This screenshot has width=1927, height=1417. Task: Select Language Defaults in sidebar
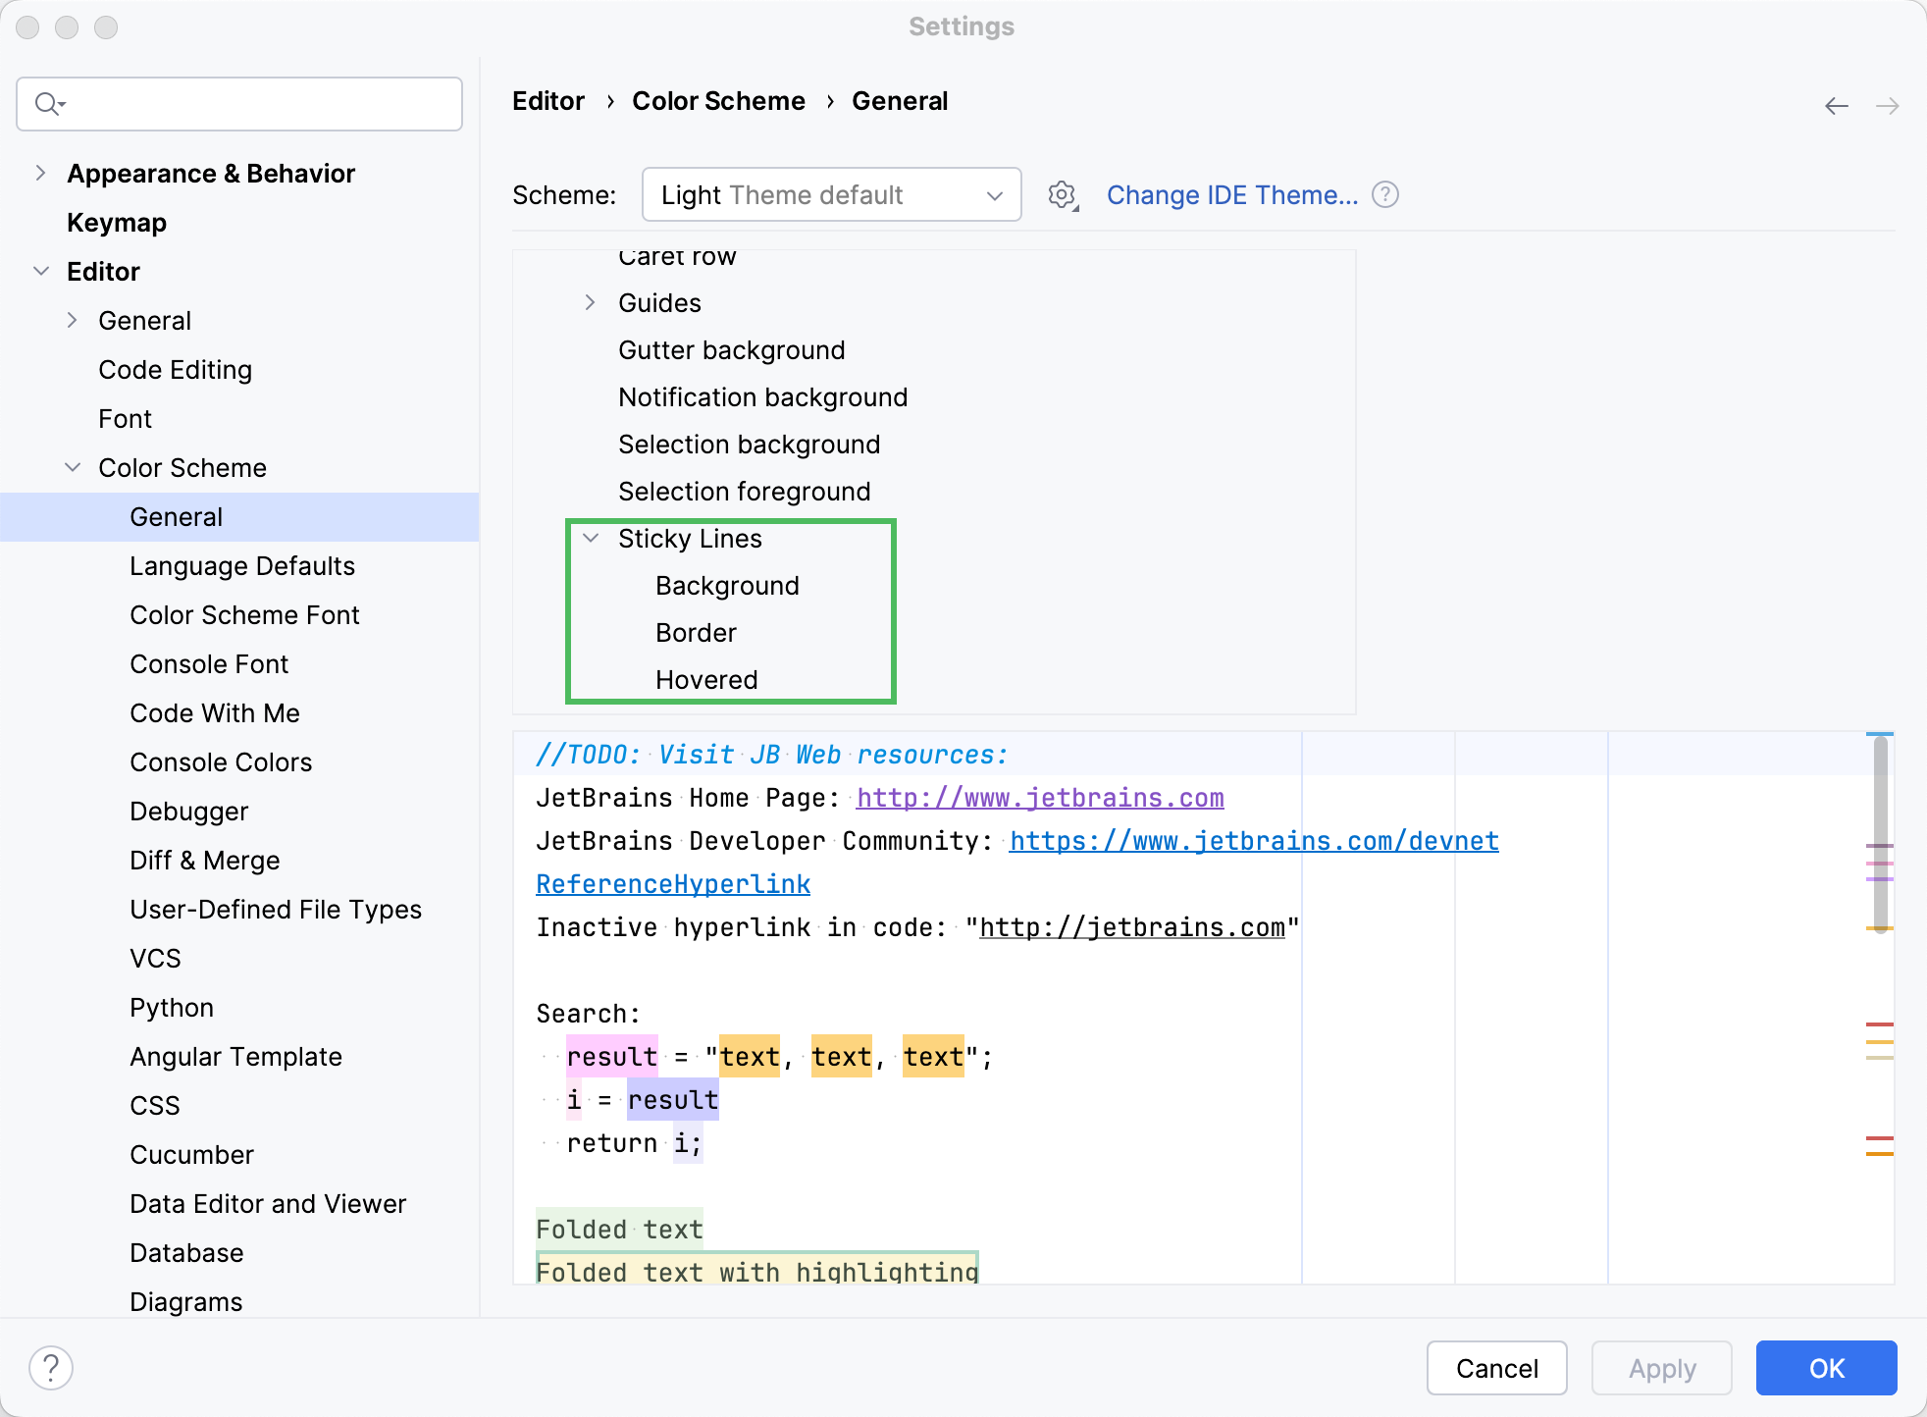click(242, 565)
